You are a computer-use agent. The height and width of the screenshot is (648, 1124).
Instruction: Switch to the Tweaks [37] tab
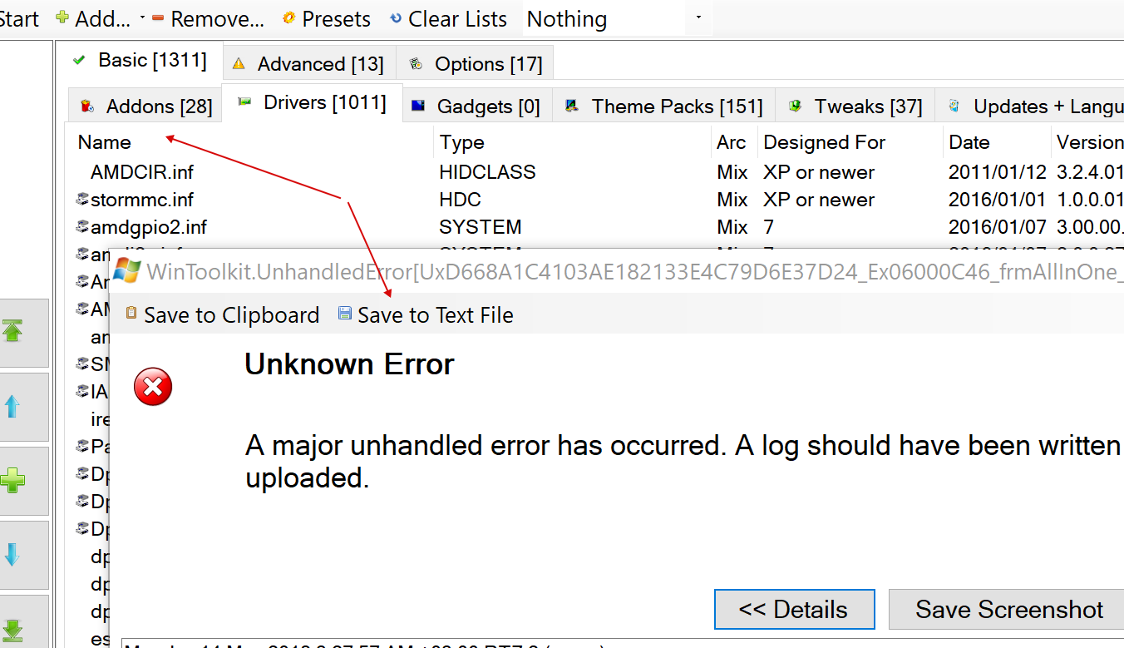tap(855, 106)
